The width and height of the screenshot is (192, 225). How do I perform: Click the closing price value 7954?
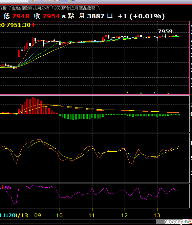click(51, 16)
